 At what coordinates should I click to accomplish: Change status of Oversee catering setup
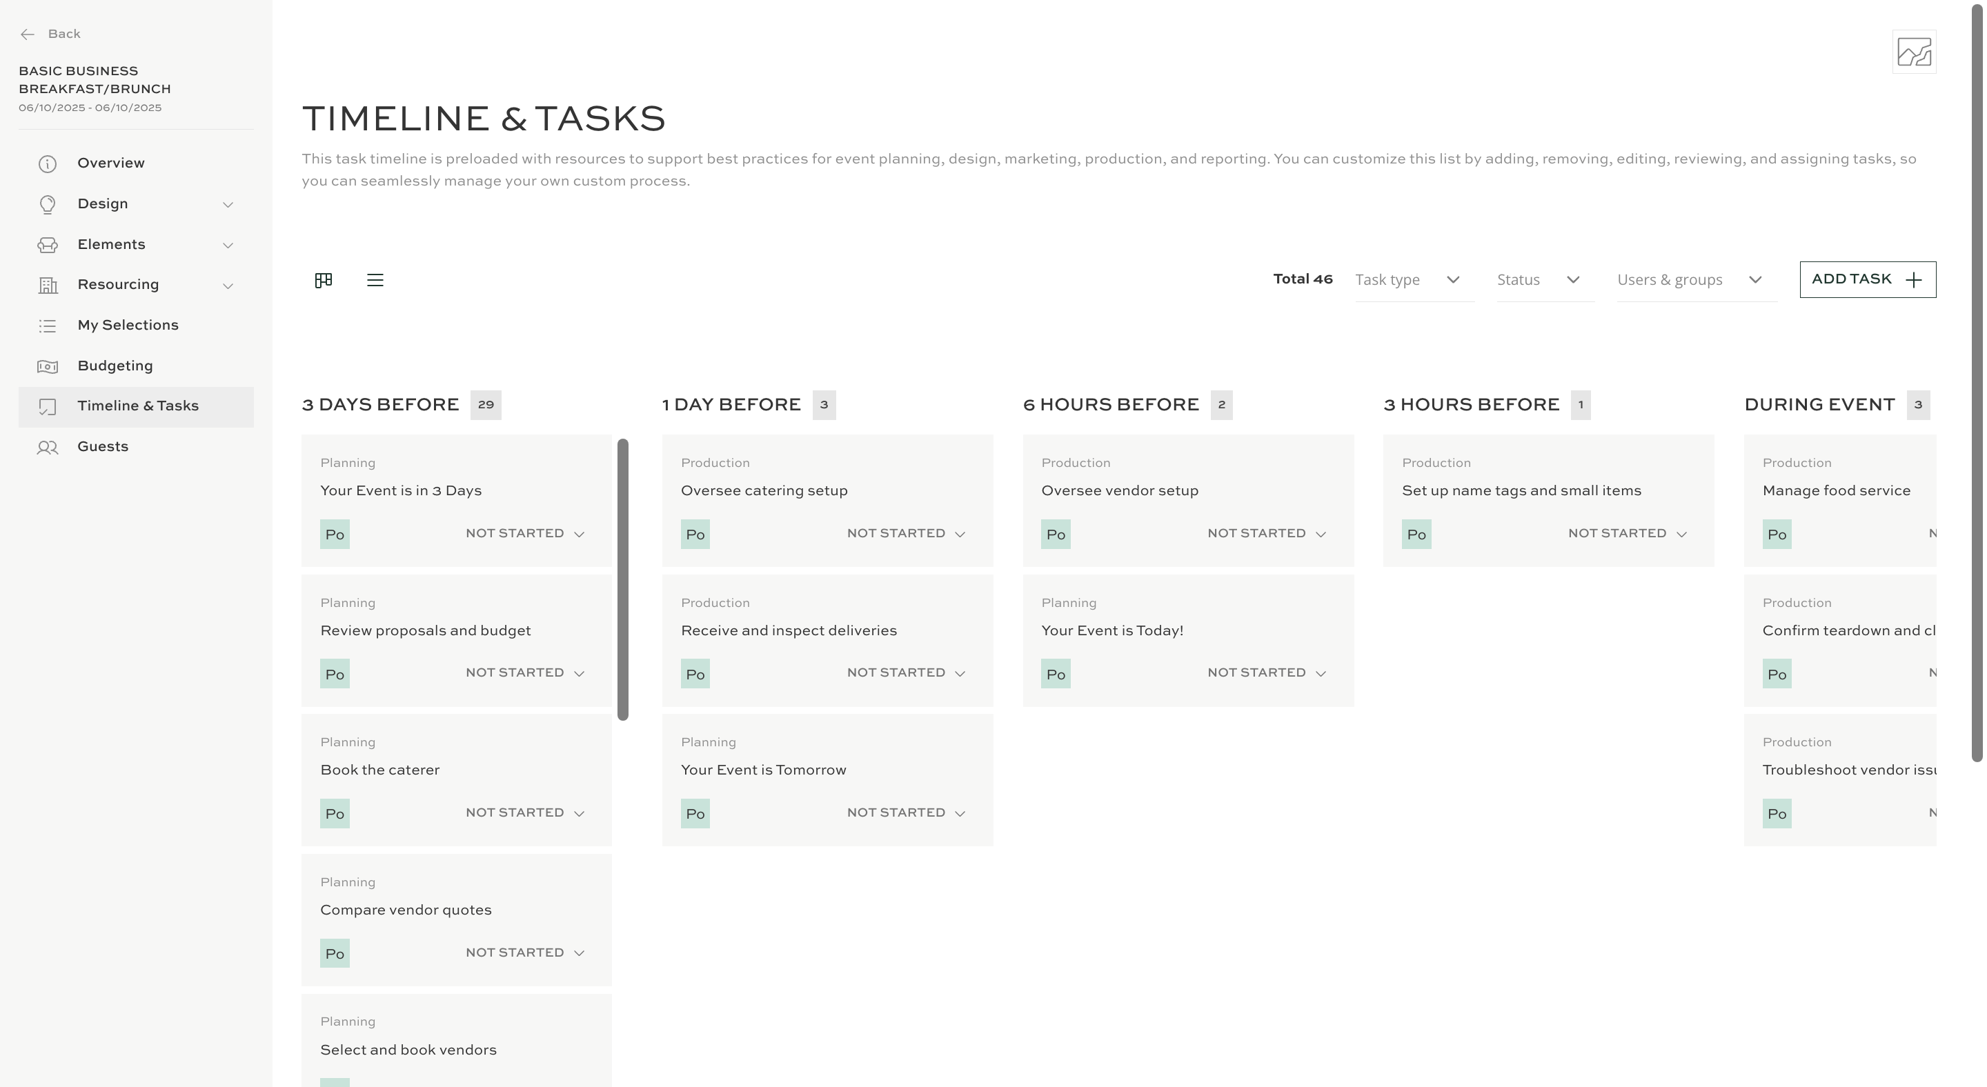point(907,533)
